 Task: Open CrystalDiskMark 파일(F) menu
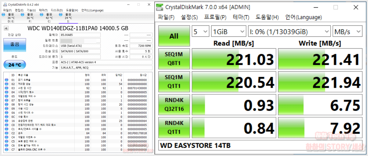point(166,17)
